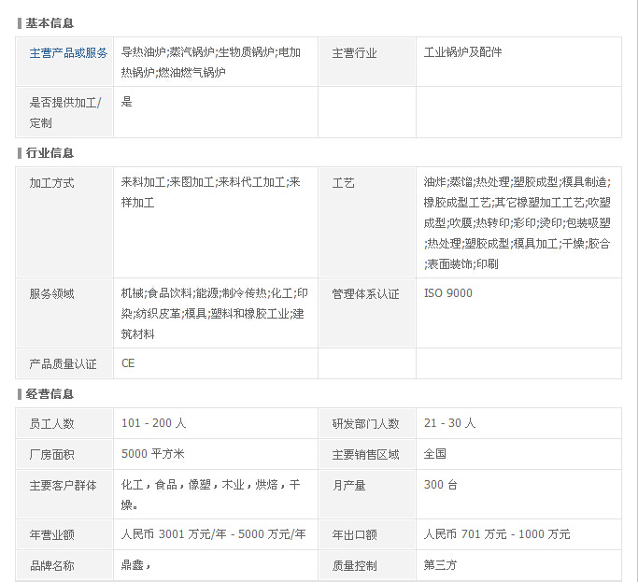
Task: Select the 研发部门人数 label
Action: click(x=365, y=424)
